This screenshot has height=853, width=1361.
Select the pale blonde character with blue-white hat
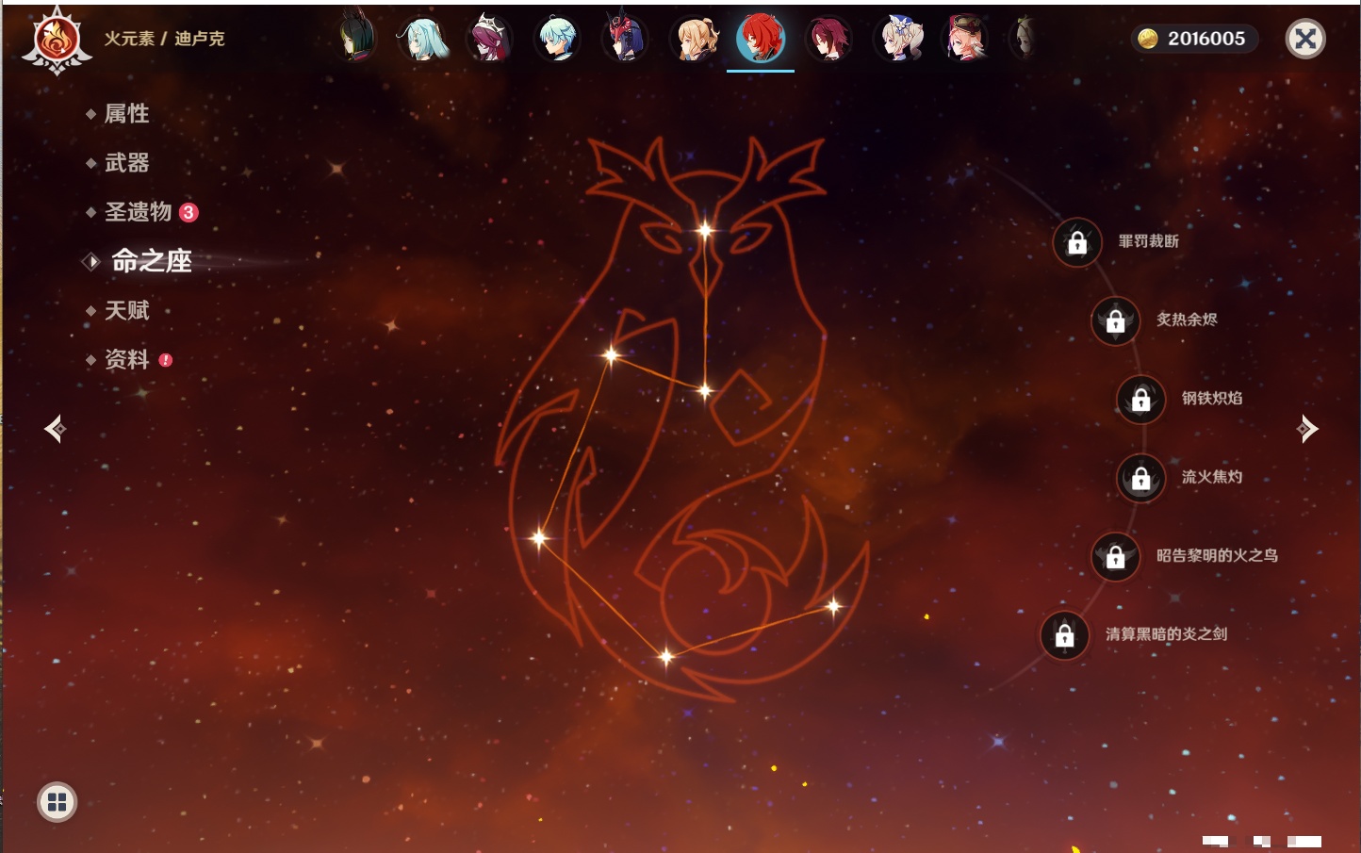coord(898,39)
